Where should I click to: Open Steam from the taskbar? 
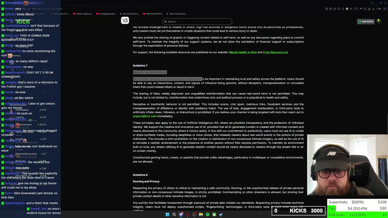pyautogui.click(x=221, y=214)
